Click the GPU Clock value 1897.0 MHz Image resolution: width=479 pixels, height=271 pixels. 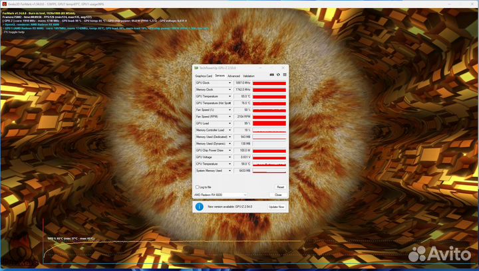point(243,83)
